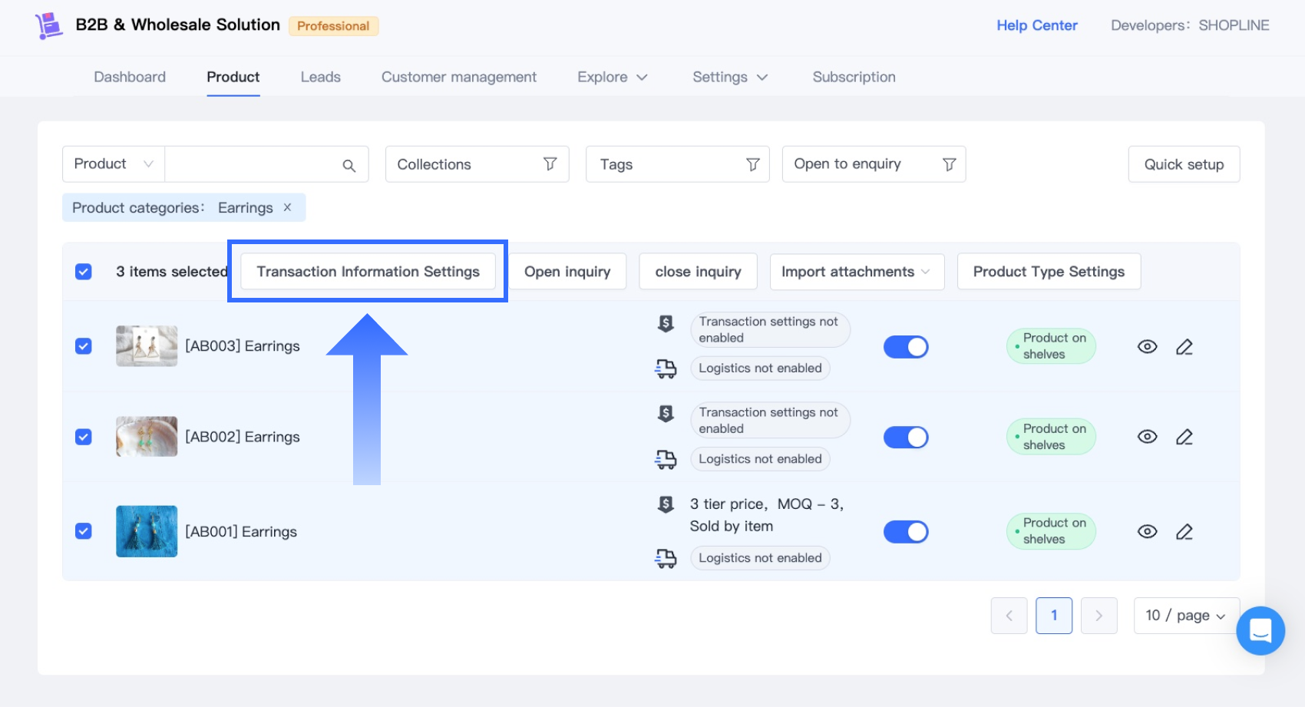Open the Product search type dropdown

coord(114,164)
